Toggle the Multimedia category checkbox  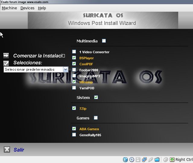click(104, 41)
